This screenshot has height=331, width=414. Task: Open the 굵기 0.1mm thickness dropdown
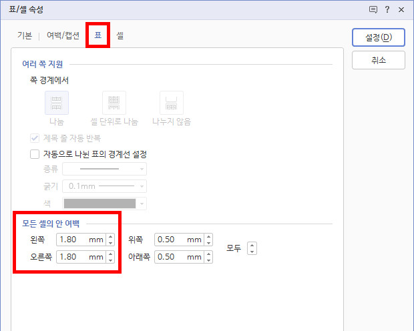(105, 186)
